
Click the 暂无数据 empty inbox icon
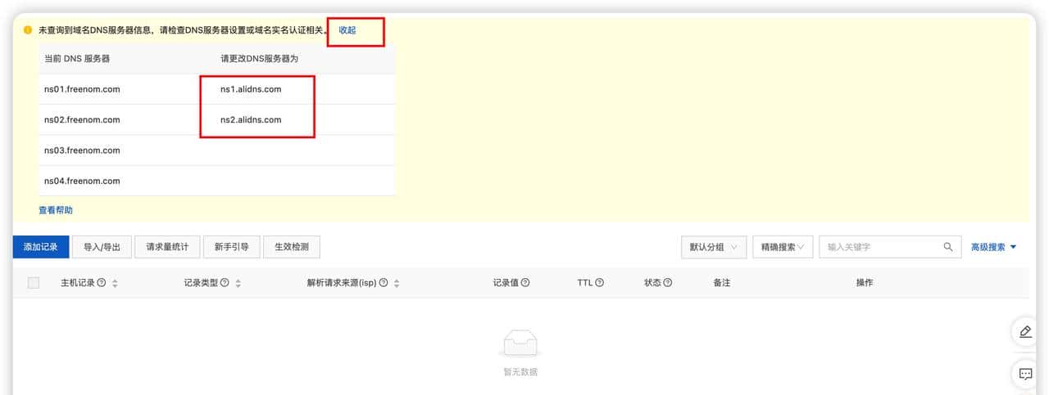coord(520,343)
